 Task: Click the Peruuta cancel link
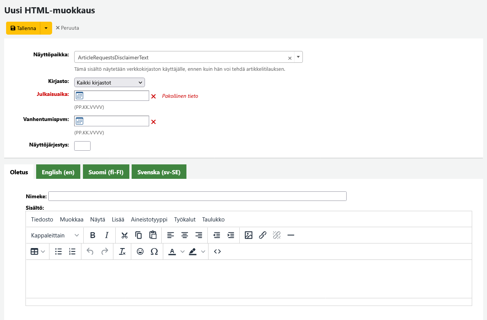tap(67, 28)
